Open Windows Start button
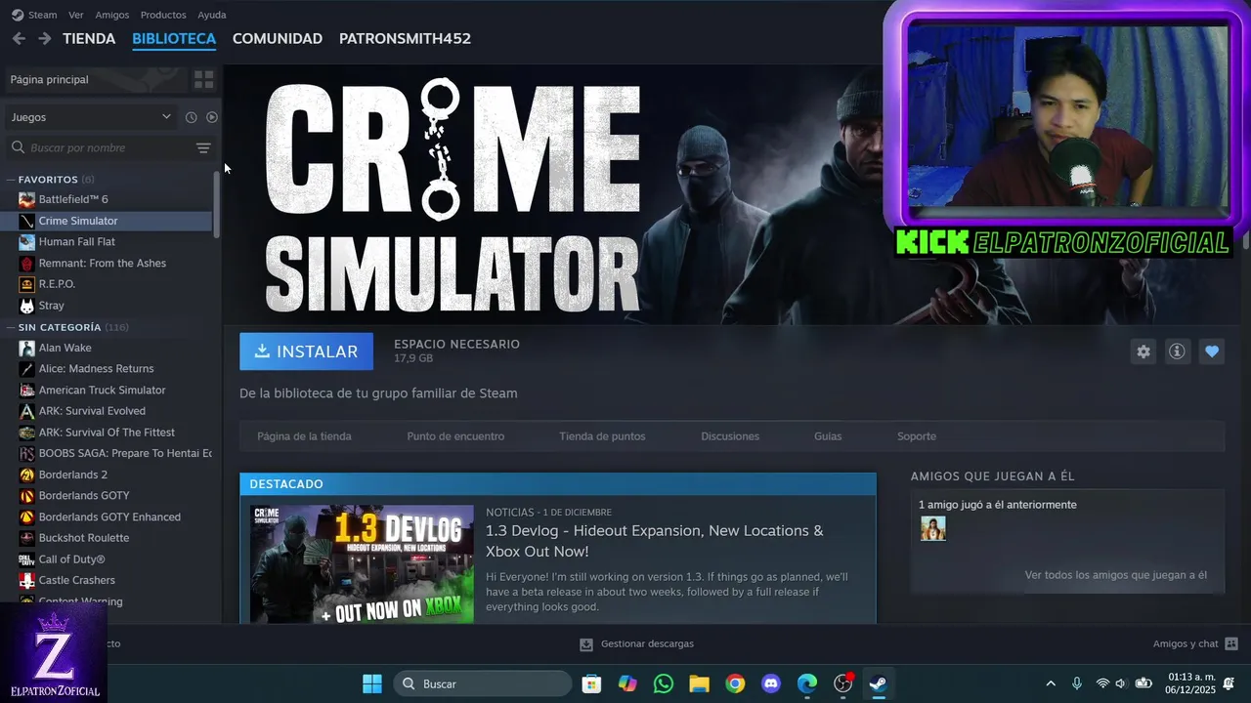Screen dimensions: 1251x703 click(x=372, y=683)
